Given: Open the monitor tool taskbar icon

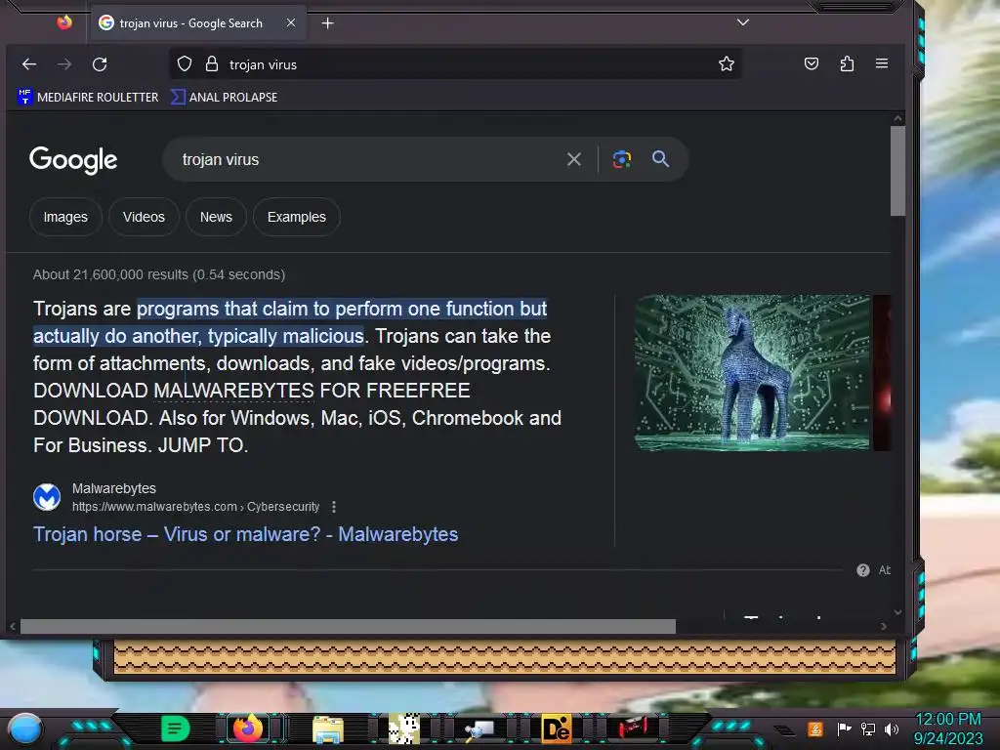Looking at the screenshot, I should click(x=479, y=729).
